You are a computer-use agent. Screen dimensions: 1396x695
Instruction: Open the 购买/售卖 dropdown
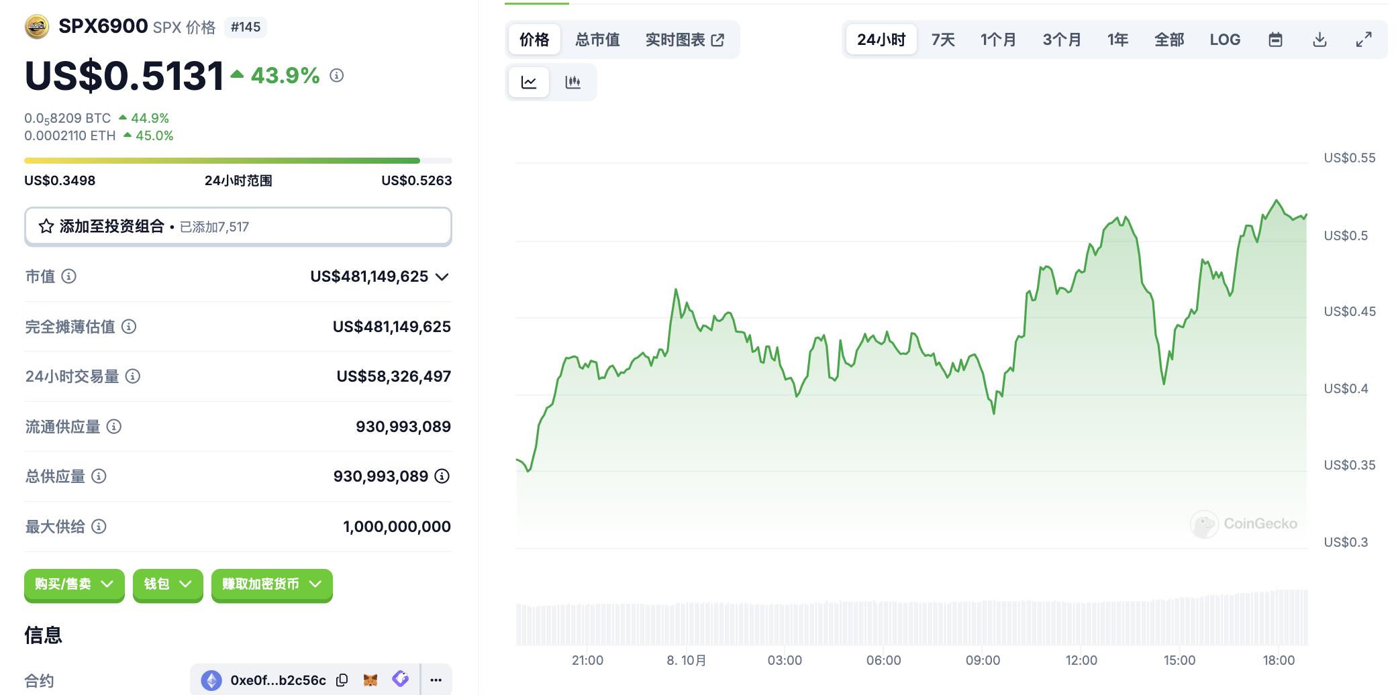pos(74,584)
